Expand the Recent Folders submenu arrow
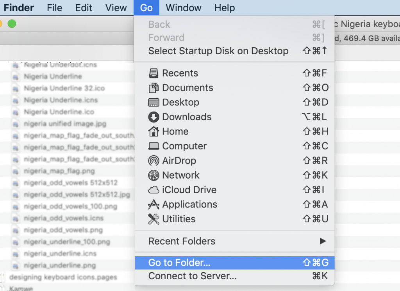This screenshot has width=400, height=291. click(x=323, y=241)
